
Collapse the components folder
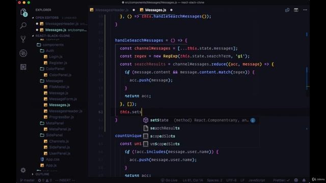53,45
